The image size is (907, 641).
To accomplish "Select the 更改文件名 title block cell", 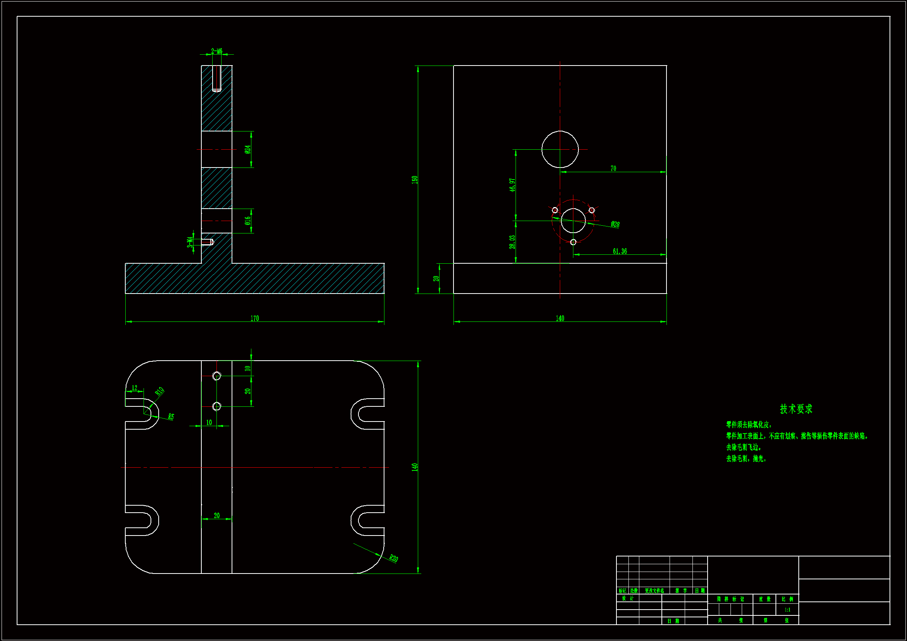I will click(x=654, y=591).
